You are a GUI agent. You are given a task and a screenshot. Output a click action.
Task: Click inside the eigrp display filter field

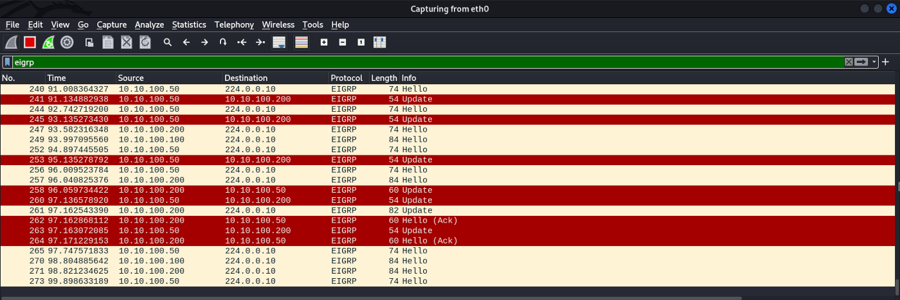pos(386,62)
